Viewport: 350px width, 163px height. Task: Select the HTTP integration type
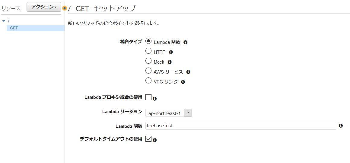(148, 51)
